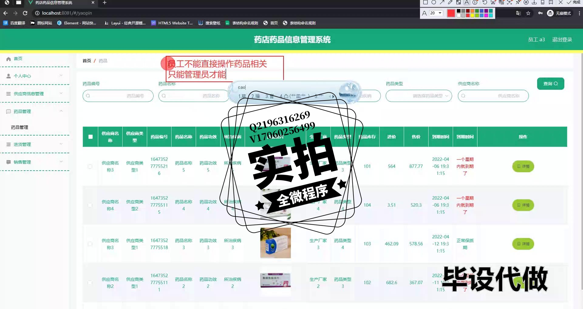Viewport: 583px width, 309px height.
Task: Check the row with 药品编号 ending 77755115
Action: click(90, 205)
